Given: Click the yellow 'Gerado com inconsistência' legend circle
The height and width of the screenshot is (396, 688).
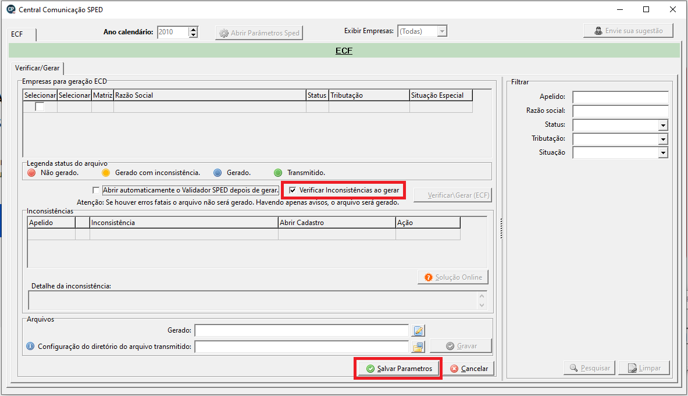Looking at the screenshot, I should click(106, 173).
